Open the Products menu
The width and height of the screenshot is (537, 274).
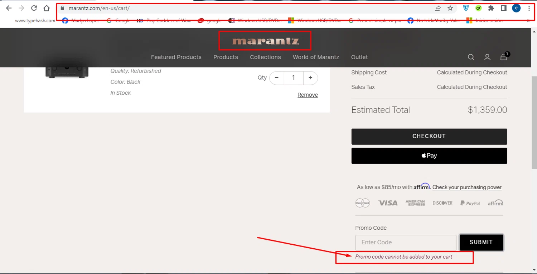[226, 57]
